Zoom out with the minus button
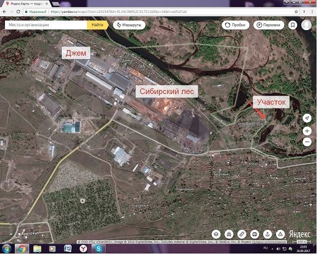The width and height of the screenshot is (318, 255). click(x=307, y=142)
